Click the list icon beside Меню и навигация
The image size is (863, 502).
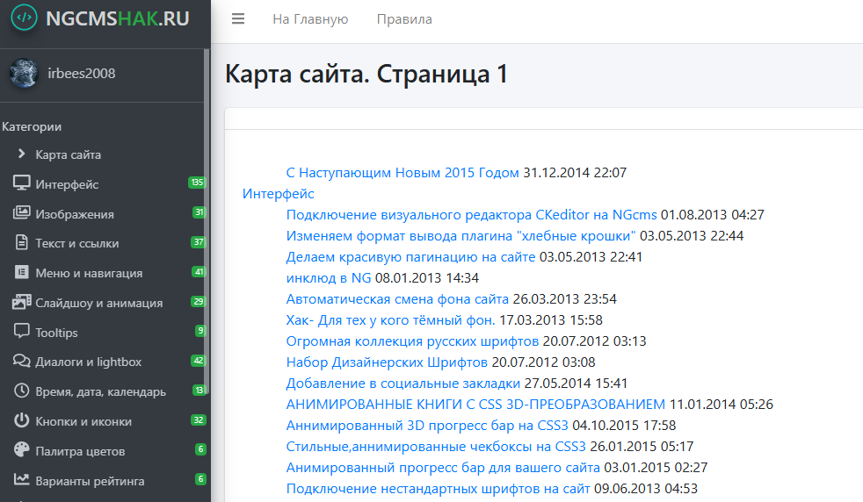click(x=21, y=271)
